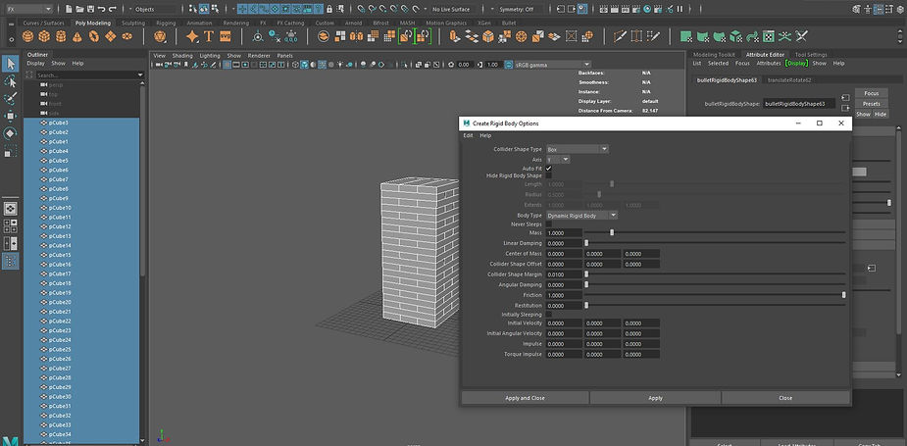Select the Paint Selection tool in toolbox

tap(11, 98)
